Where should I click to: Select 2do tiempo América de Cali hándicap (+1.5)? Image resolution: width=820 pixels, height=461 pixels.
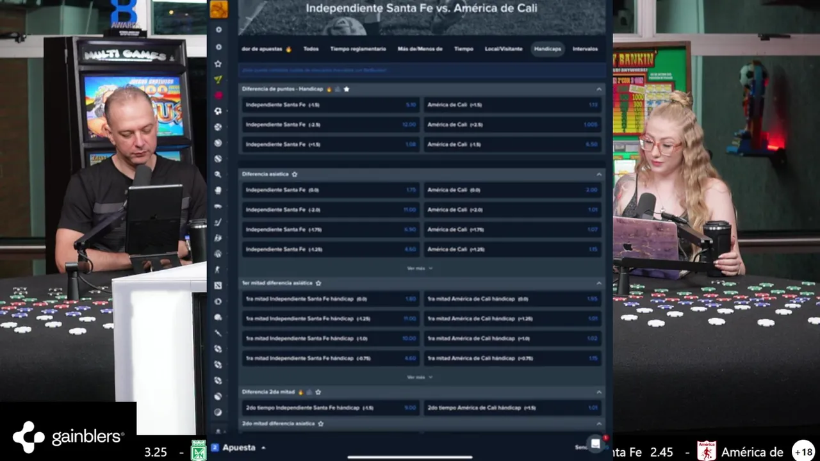(512, 408)
